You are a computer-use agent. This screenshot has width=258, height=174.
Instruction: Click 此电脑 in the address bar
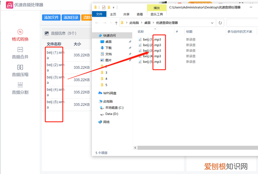[x=134, y=23]
